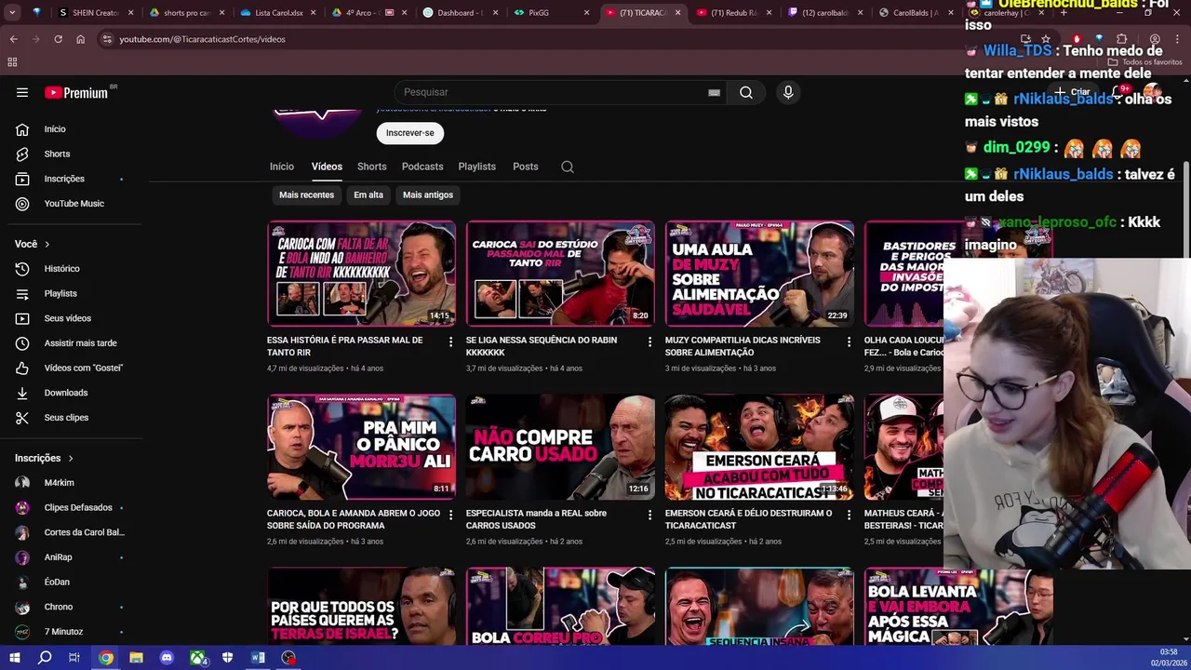Play 'NÃO COMPRE CARRO USADO' thumbnail
The image size is (1191, 670).
(x=560, y=447)
